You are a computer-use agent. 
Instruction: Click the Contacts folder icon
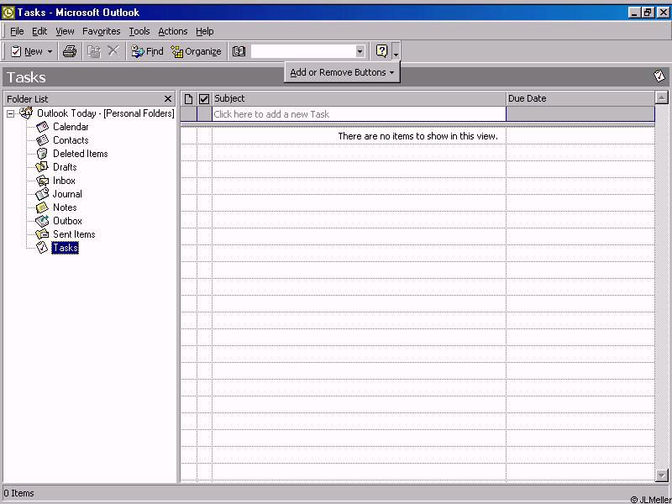pos(43,140)
